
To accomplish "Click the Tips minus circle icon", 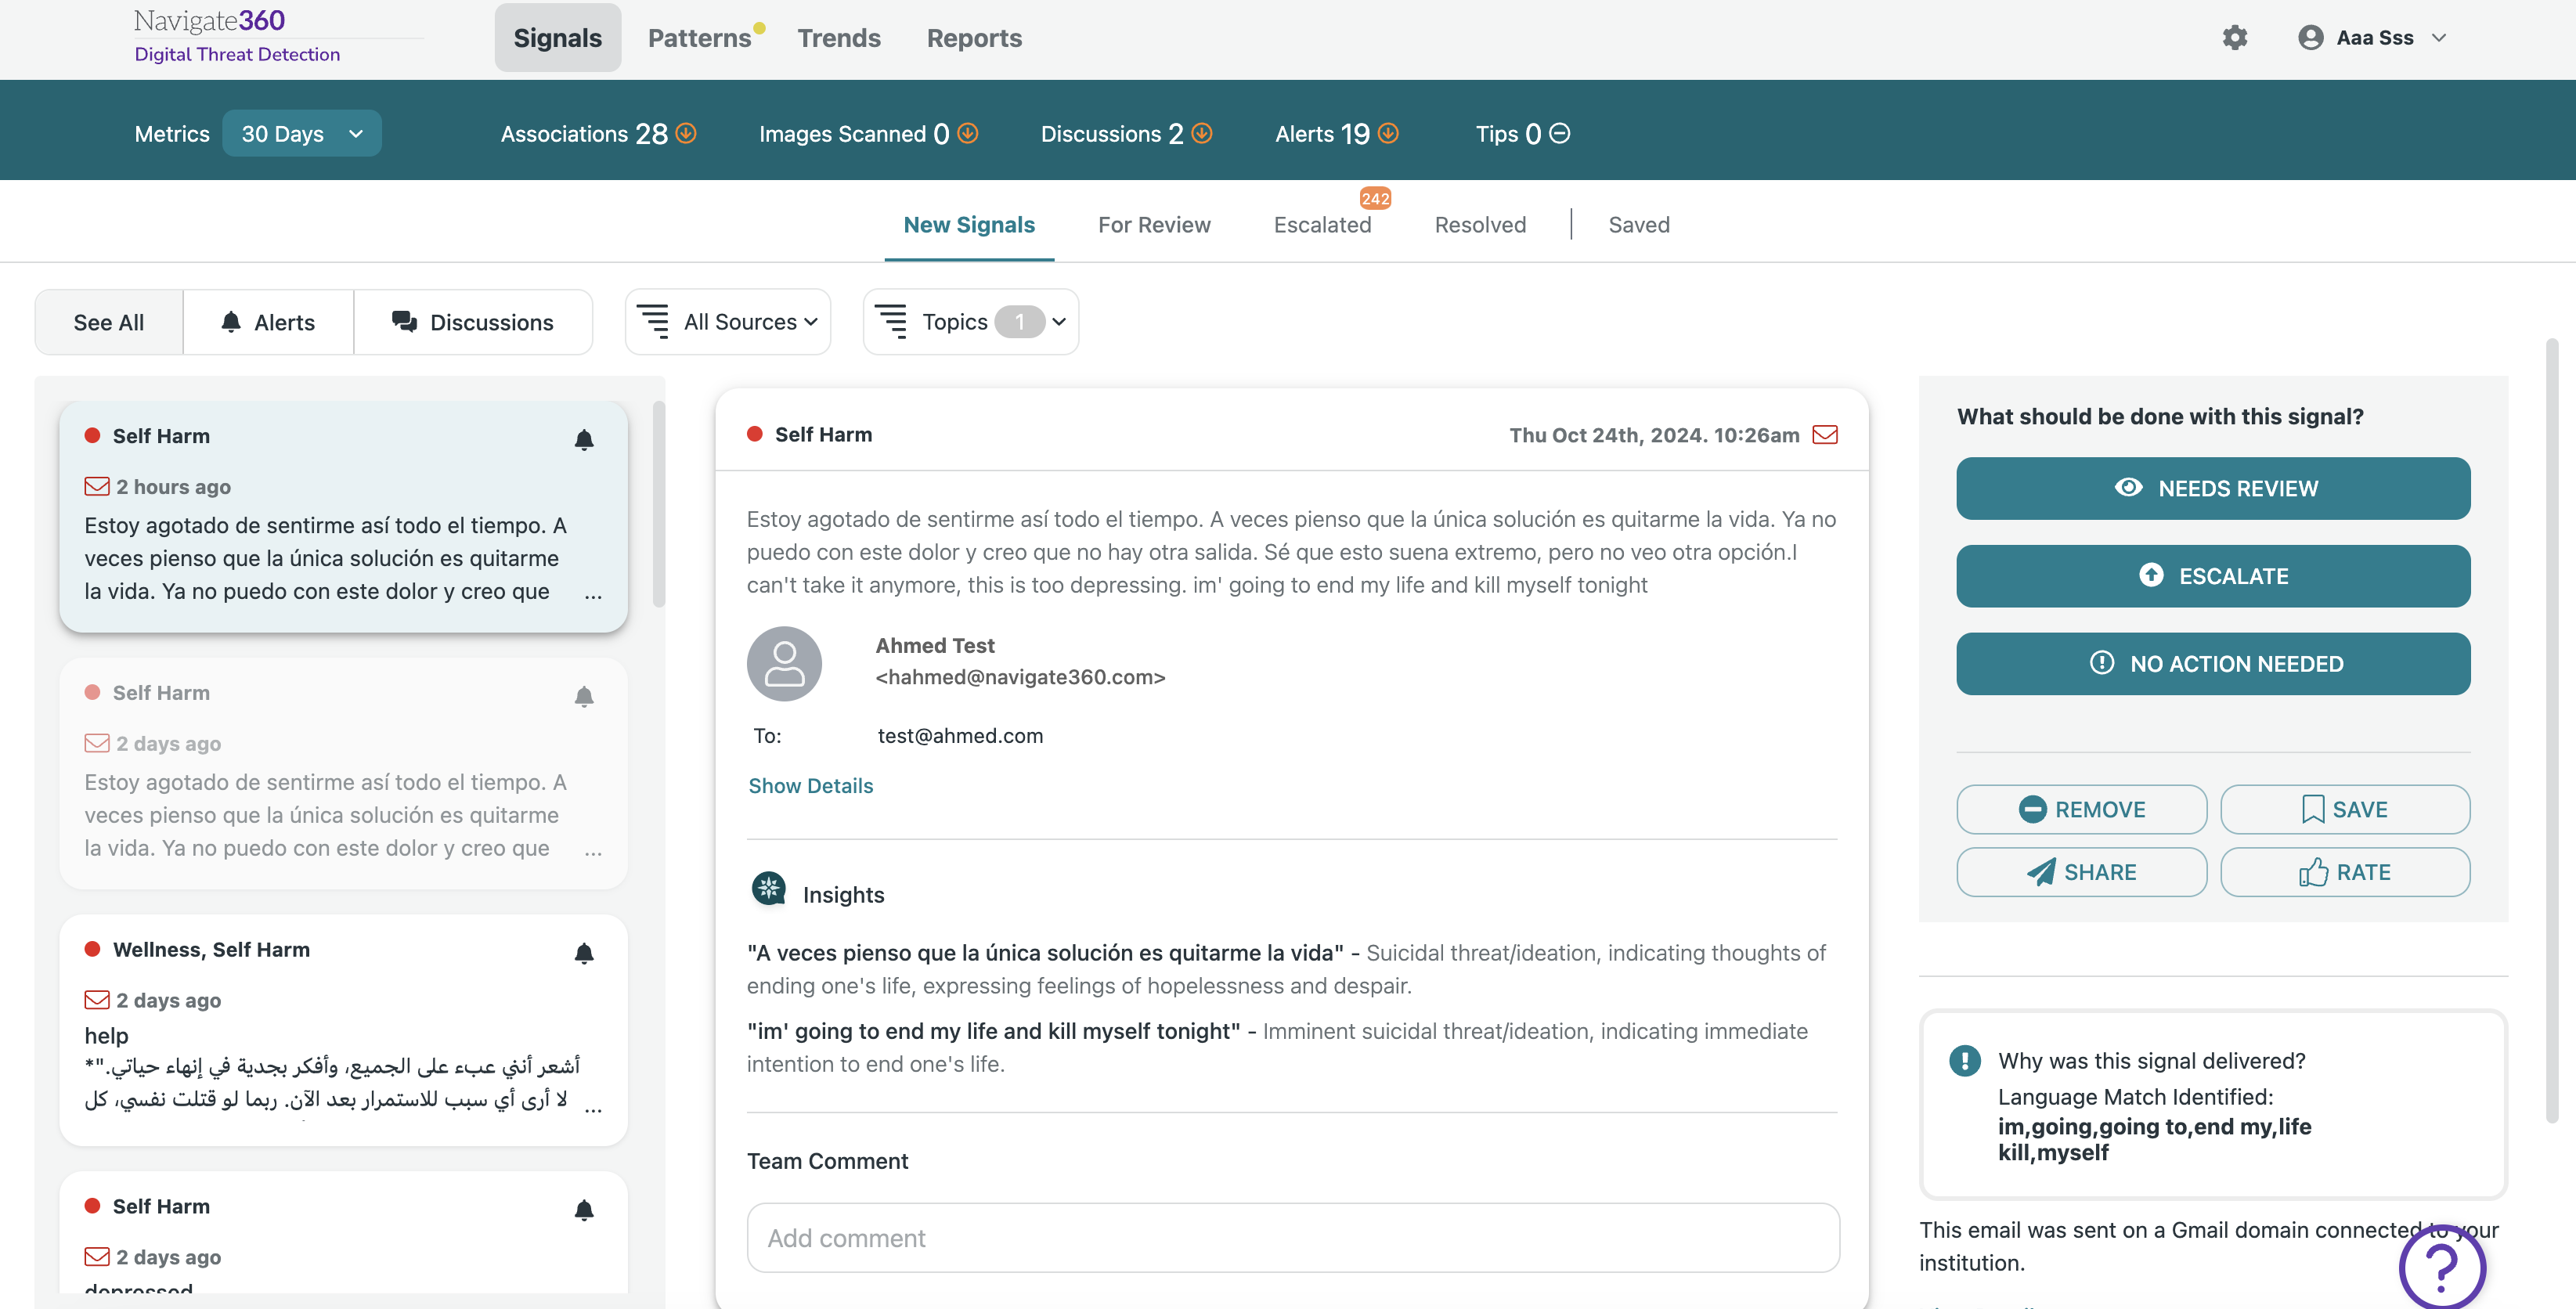I will click(x=1559, y=133).
